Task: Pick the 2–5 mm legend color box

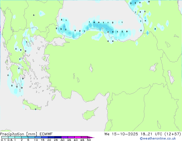Action: click(25, 137)
